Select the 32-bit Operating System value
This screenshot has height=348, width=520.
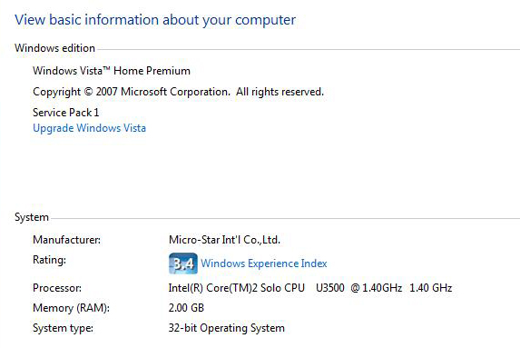click(x=227, y=328)
